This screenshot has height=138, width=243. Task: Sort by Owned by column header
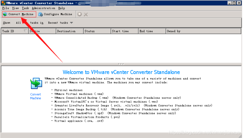203,31
